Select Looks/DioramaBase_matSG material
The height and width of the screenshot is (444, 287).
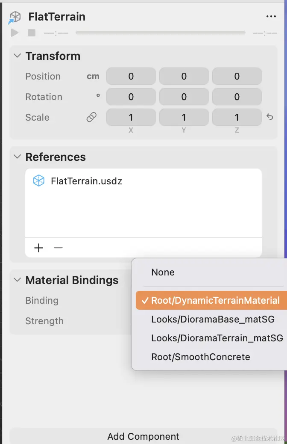click(x=213, y=319)
